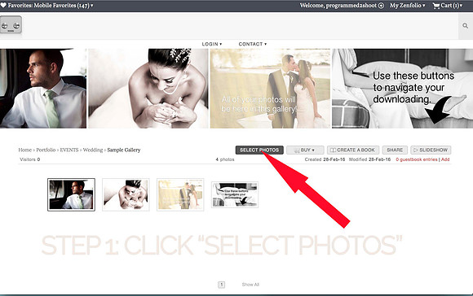Click Add guestbook entry link
473x296 pixels.
[445, 159]
